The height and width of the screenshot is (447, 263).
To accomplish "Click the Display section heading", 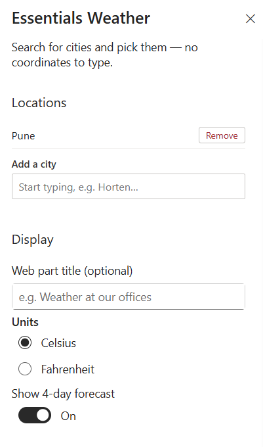I will point(33,240).
